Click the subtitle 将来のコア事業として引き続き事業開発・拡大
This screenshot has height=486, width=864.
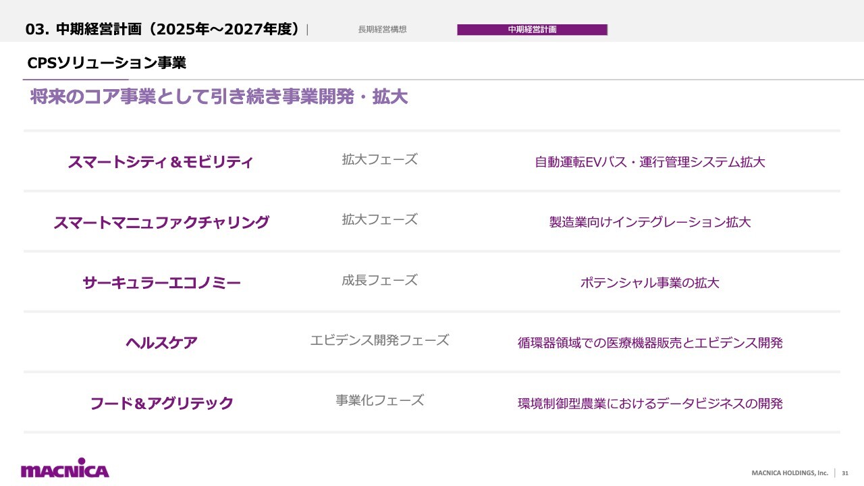pyautogui.click(x=219, y=97)
